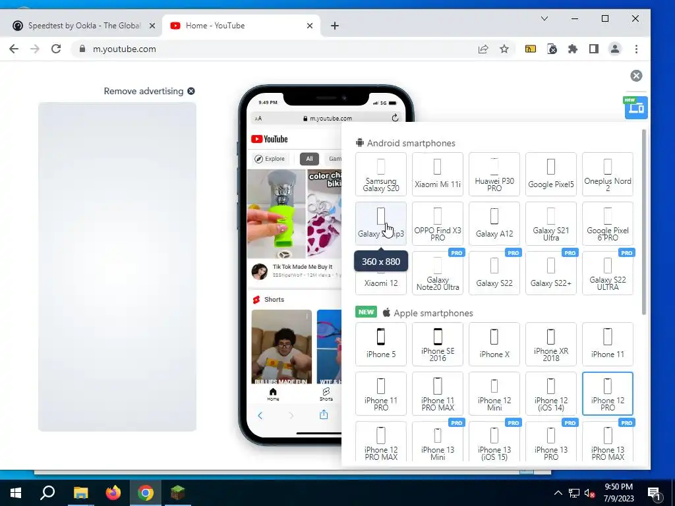Choose Galaxy S21 Ultra device
Screen dimensions: 675x506
point(551,224)
